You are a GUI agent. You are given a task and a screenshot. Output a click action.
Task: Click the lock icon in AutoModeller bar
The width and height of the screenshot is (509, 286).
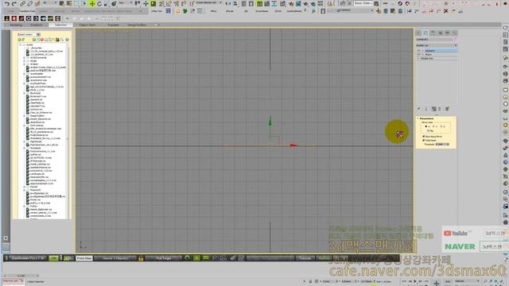coord(141,258)
